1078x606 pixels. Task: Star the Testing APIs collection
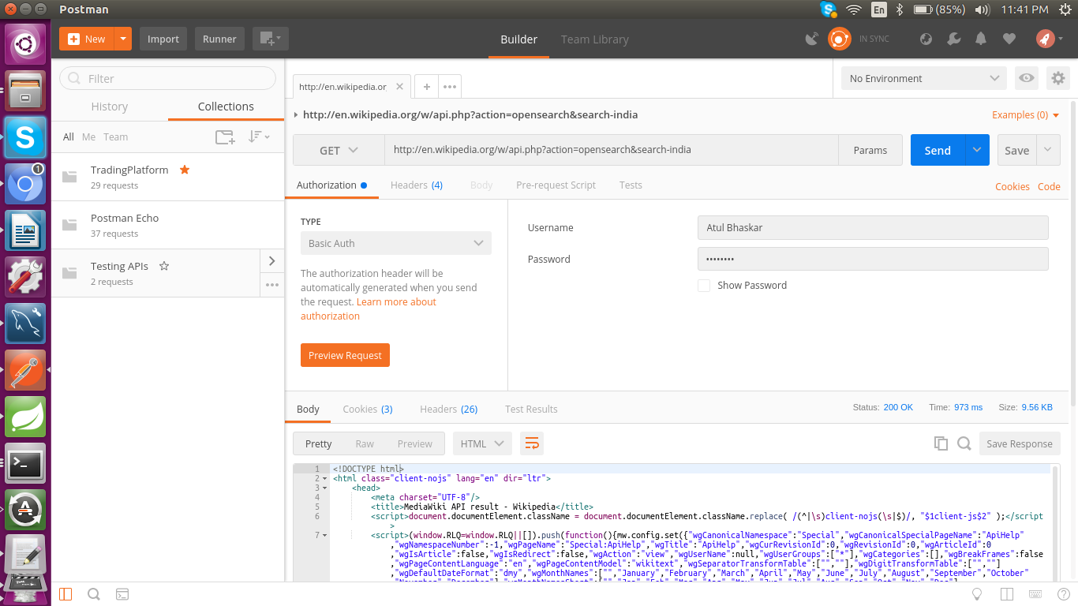164,266
